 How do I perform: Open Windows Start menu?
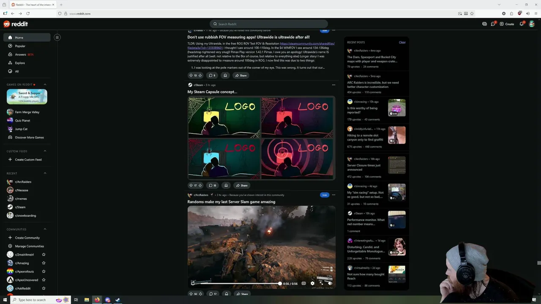[x=5, y=300]
